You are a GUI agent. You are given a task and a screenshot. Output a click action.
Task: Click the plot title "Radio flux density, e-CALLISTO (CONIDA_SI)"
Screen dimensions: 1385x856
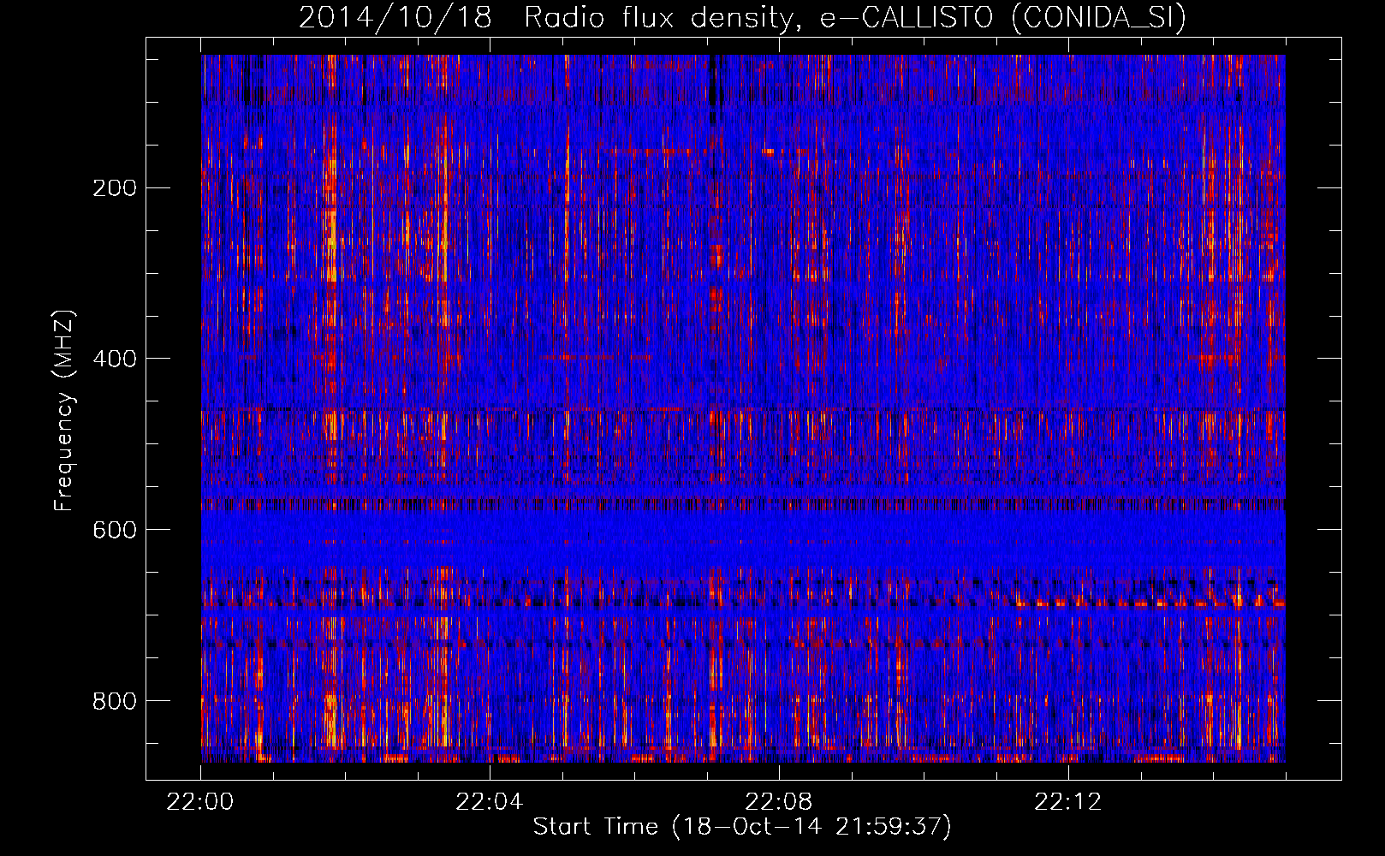(855, 17)
